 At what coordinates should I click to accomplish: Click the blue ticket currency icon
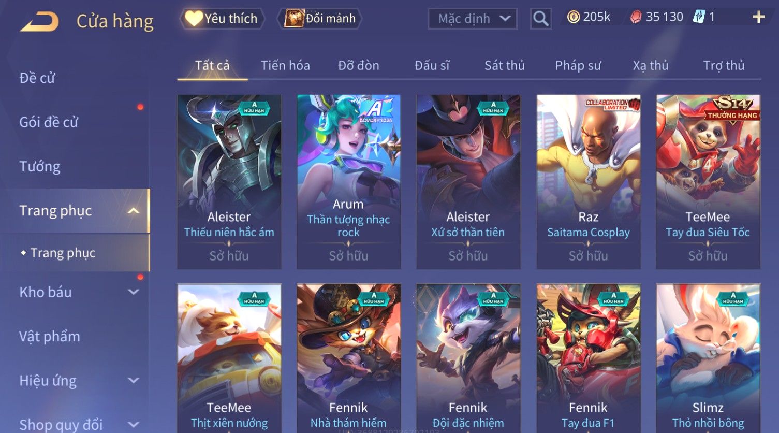click(699, 17)
